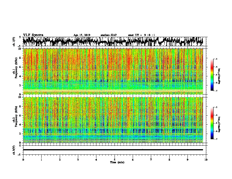Click the red horizontal line in ch.1 spectrogram
Image resolution: width=232 pixels, height=179 pixels.
pos(113,69)
